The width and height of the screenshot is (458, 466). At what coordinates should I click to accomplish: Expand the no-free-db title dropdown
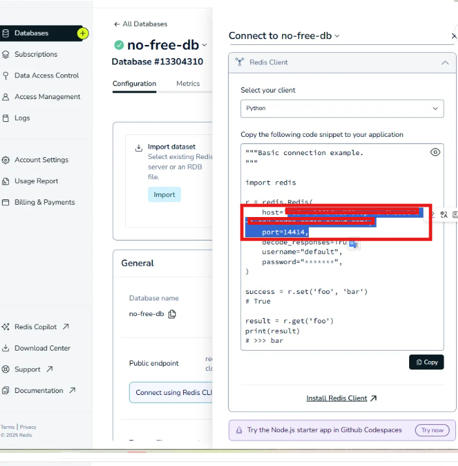[205, 45]
